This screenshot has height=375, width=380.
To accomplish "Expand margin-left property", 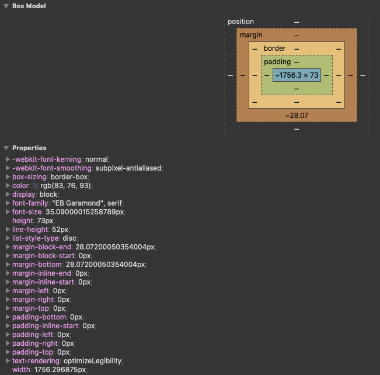I will click(8, 290).
